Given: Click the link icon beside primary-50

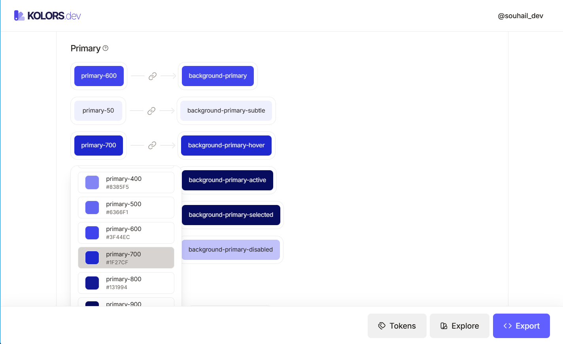Looking at the screenshot, I should click(151, 111).
